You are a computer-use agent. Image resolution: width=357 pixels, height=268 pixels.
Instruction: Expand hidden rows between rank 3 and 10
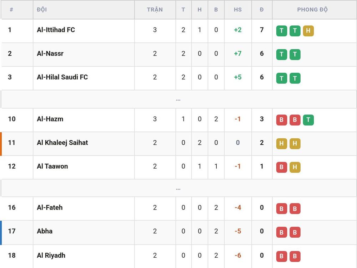(178, 99)
